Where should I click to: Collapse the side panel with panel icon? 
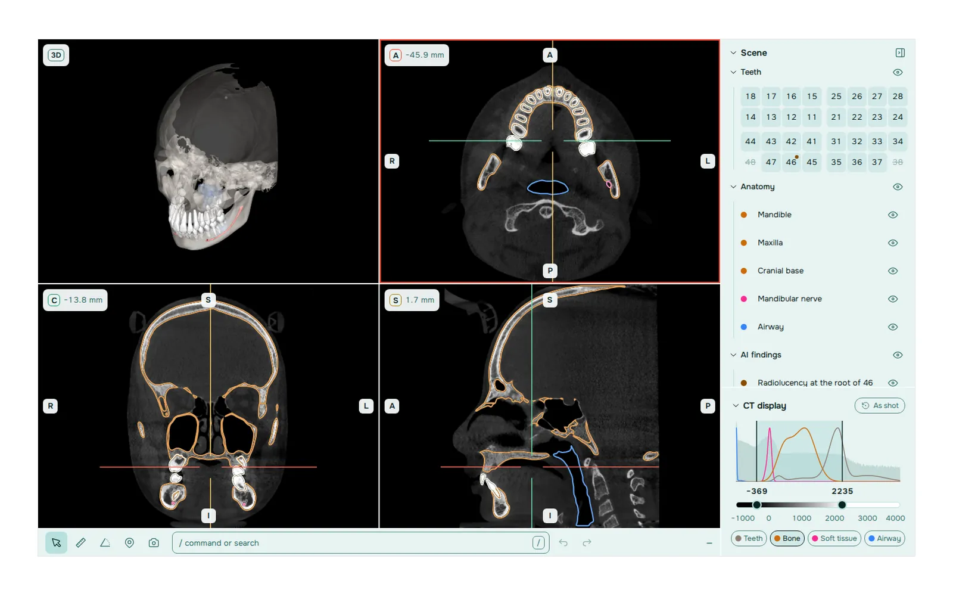pos(900,53)
